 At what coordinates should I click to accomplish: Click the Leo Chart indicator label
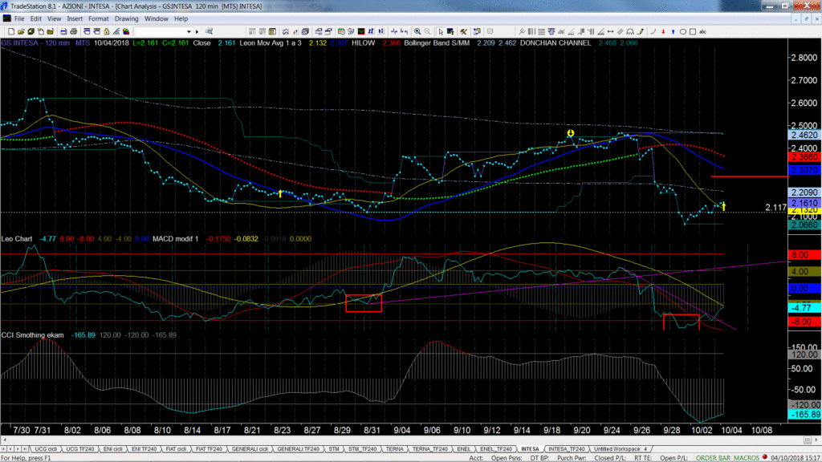17,239
